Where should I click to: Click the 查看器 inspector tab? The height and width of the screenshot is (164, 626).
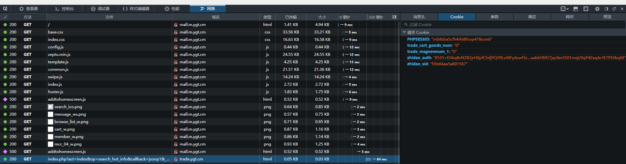[29, 9]
